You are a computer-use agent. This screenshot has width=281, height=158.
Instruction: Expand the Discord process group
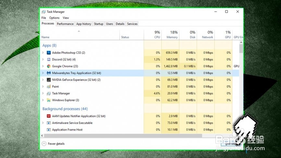43,59
